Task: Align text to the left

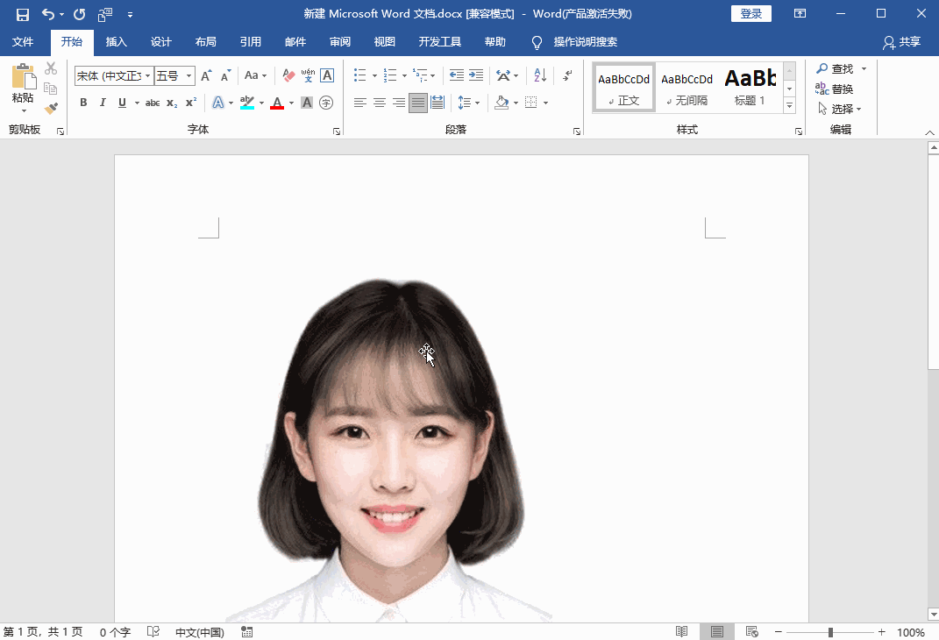Action: [x=360, y=103]
